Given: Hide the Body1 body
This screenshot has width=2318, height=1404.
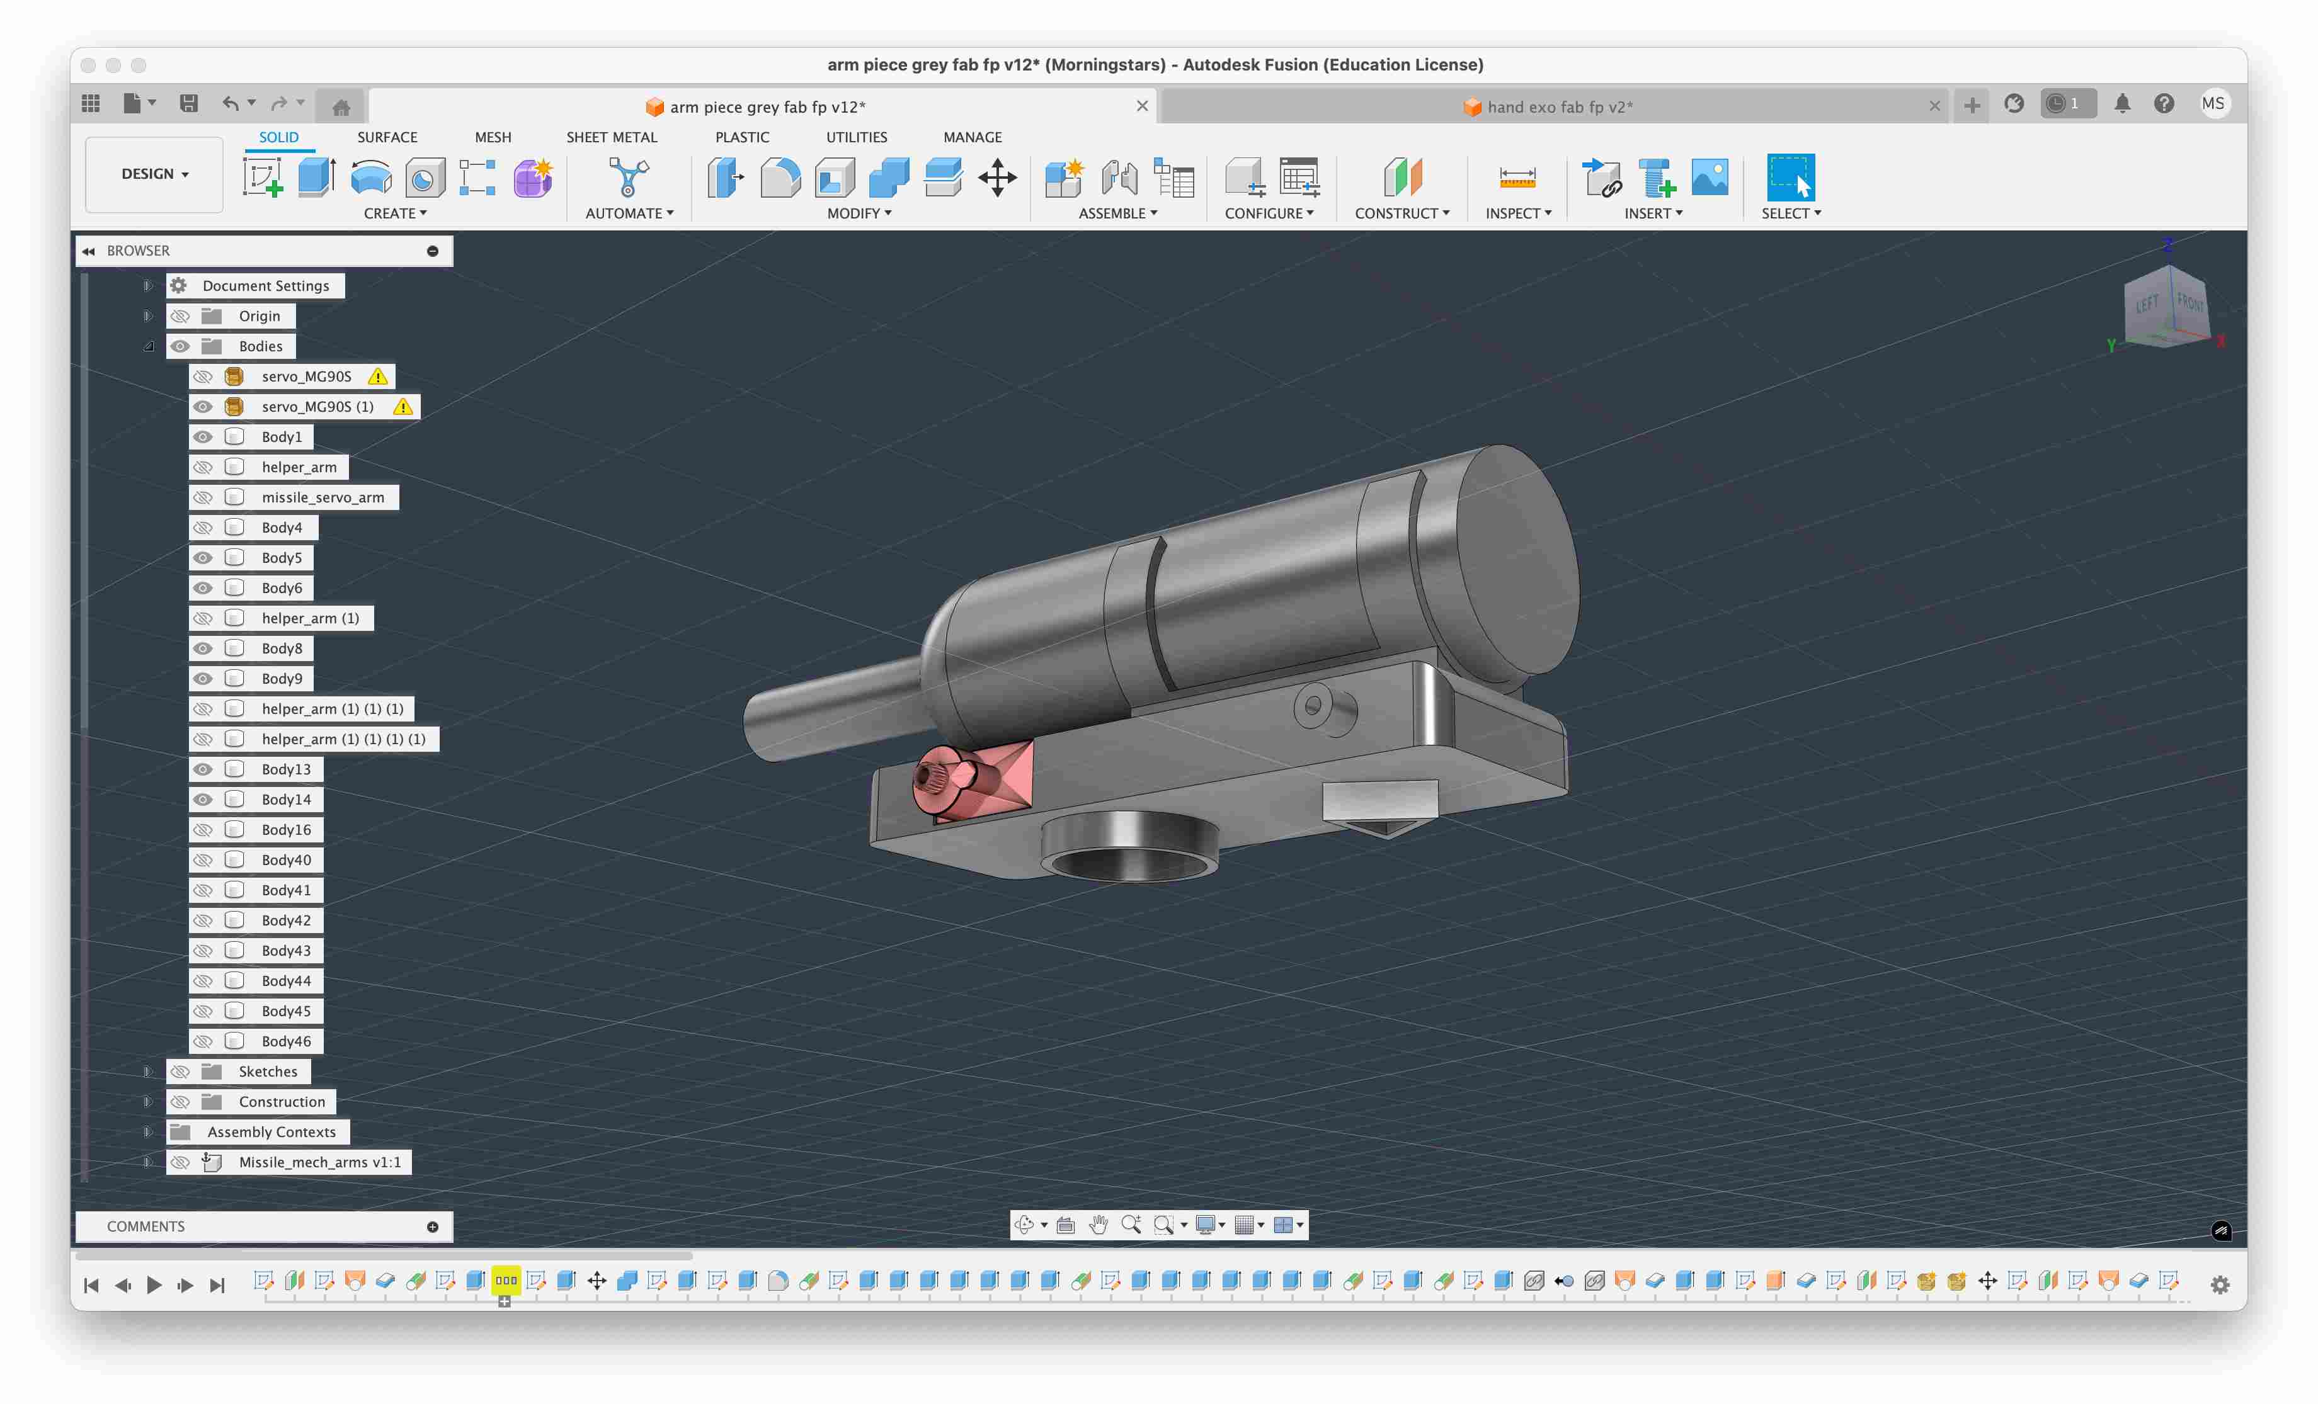Looking at the screenshot, I should pyautogui.click(x=202, y=438).
